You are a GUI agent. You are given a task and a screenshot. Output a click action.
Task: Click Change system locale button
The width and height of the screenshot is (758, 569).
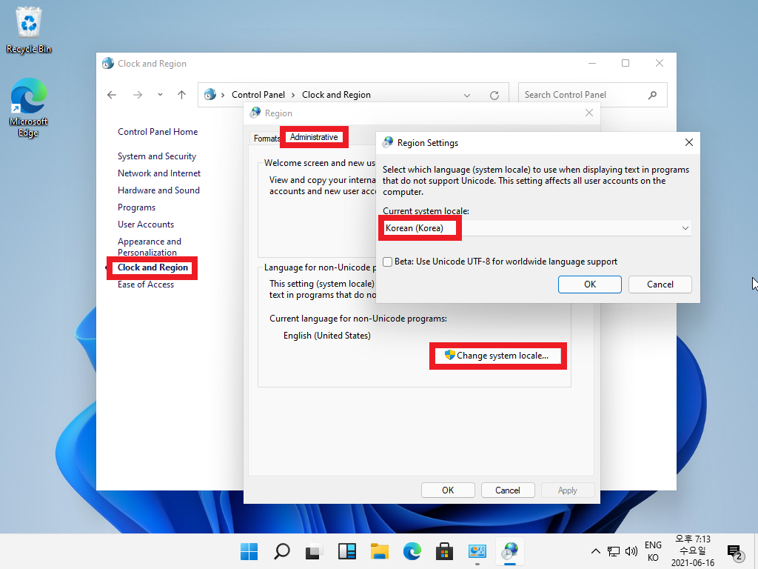497,356
